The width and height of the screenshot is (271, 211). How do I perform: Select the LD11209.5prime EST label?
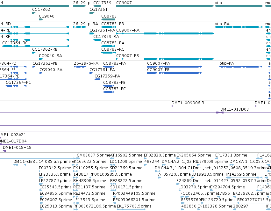[126, 162]
